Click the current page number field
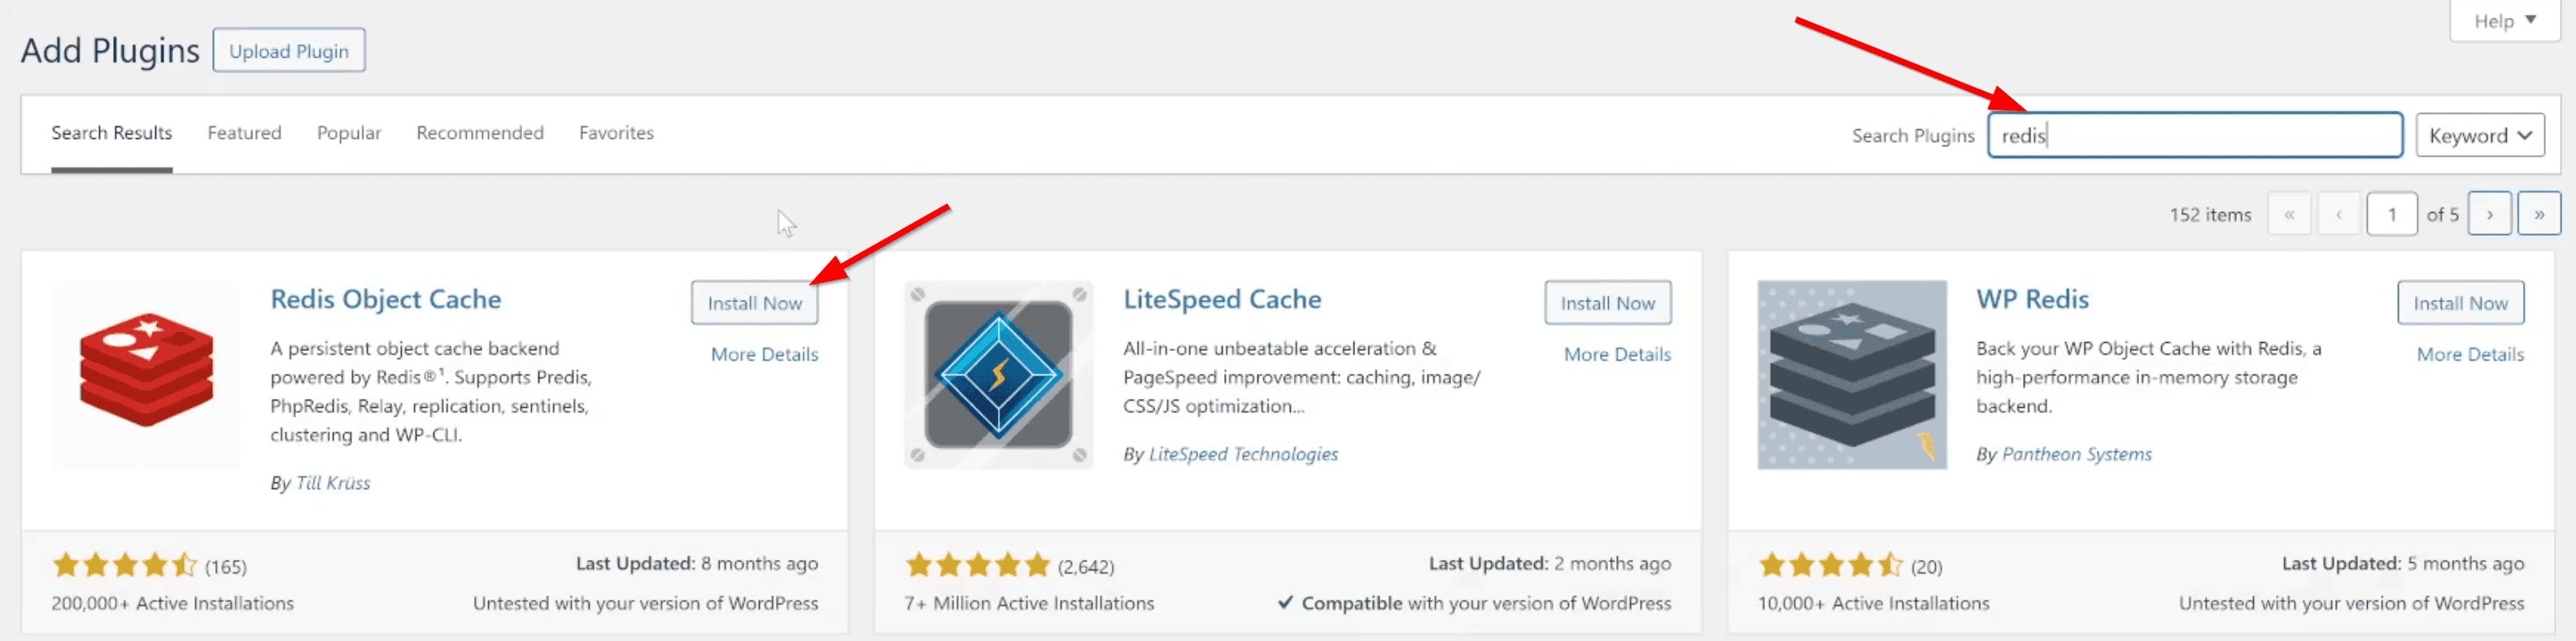 pyautogui.click(x=2391, y=214)
